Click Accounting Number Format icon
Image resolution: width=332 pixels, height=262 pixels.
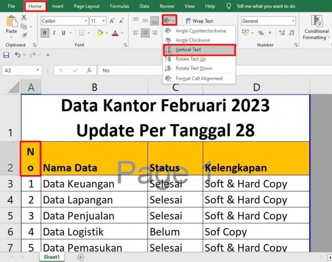click(x=246, y=33)
